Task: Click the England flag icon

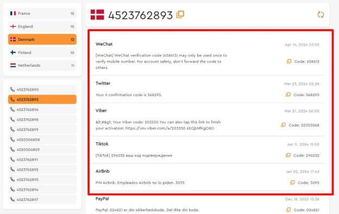Action: coord(13,27)
